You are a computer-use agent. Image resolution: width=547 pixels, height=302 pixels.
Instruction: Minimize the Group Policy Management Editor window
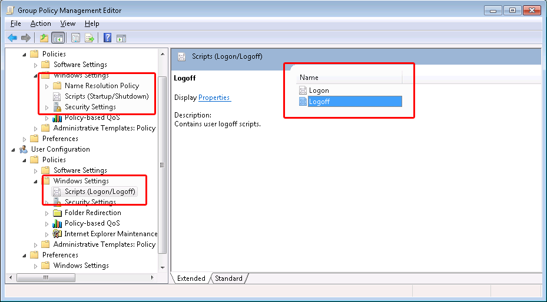click(x=493, y=11)
